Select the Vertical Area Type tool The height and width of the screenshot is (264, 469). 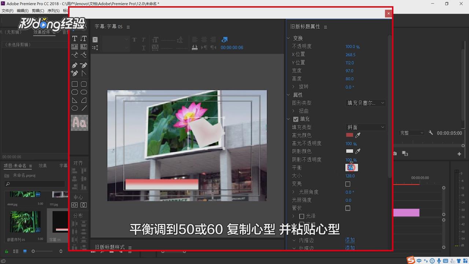tap(84, 47)
